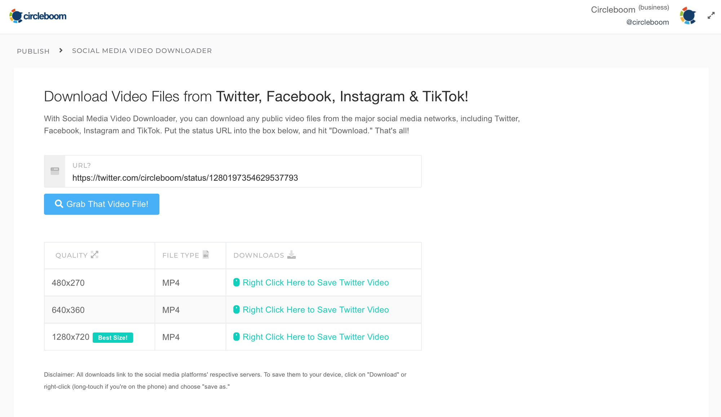Screen dimensions: 721x417
Task: Click the resize arrows icon next to QUALITY
Action: [94, 254]
